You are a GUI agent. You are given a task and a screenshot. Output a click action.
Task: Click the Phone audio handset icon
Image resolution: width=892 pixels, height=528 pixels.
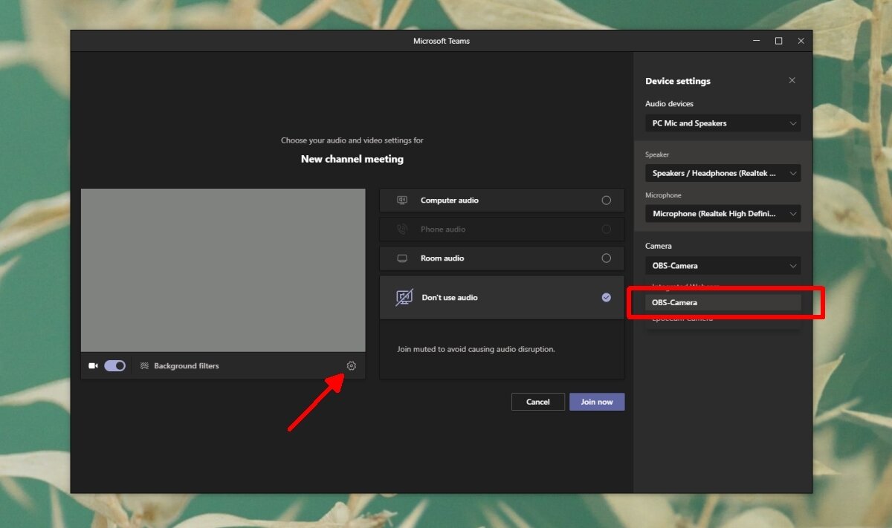401,229
